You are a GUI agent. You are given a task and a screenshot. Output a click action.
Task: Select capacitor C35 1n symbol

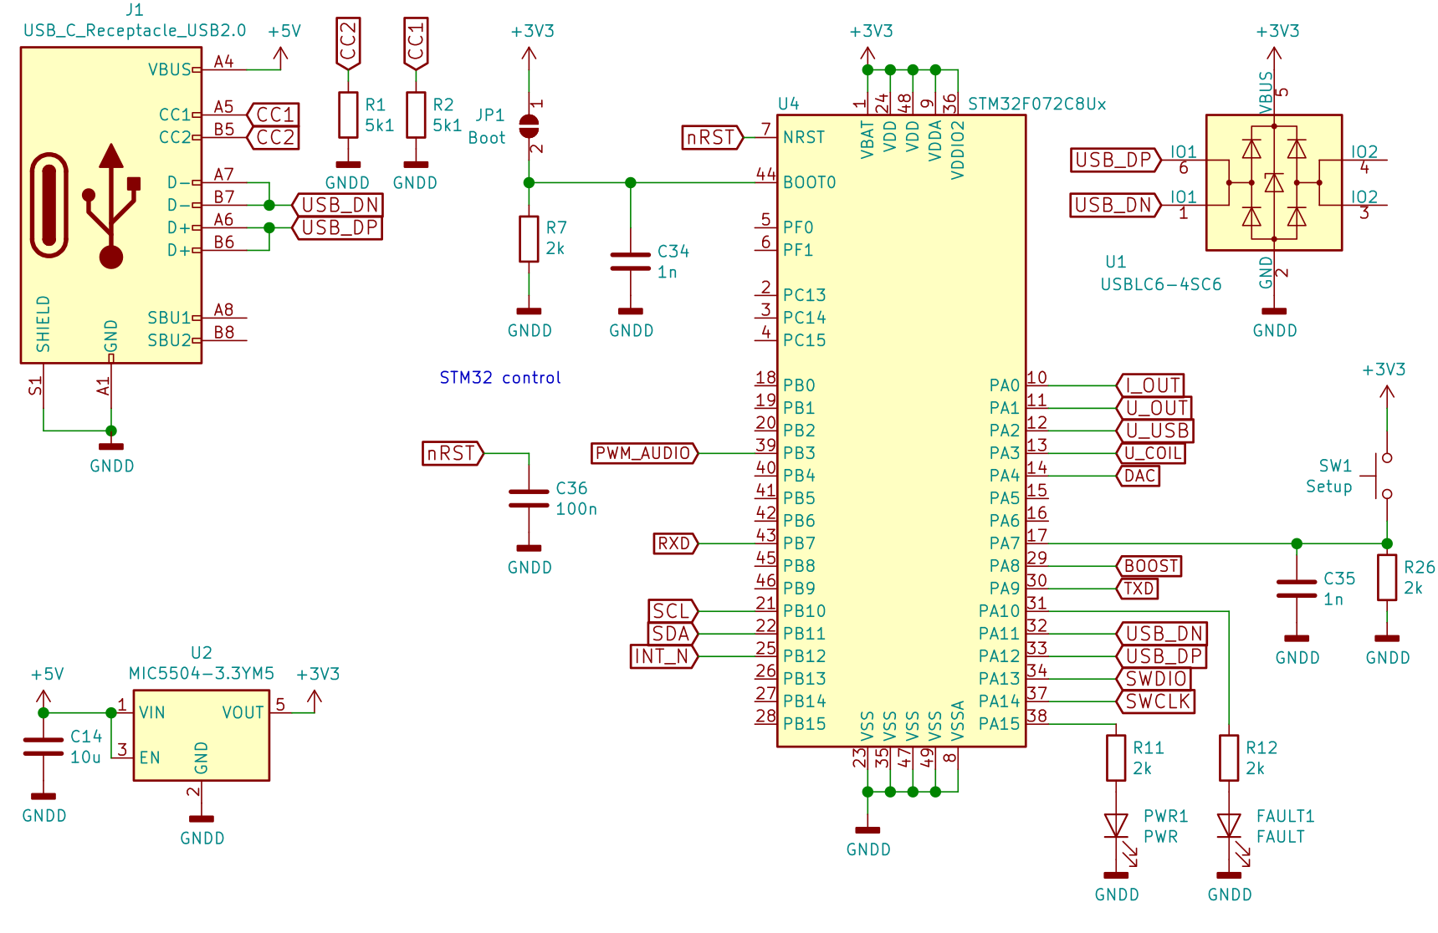point(1297,589)
